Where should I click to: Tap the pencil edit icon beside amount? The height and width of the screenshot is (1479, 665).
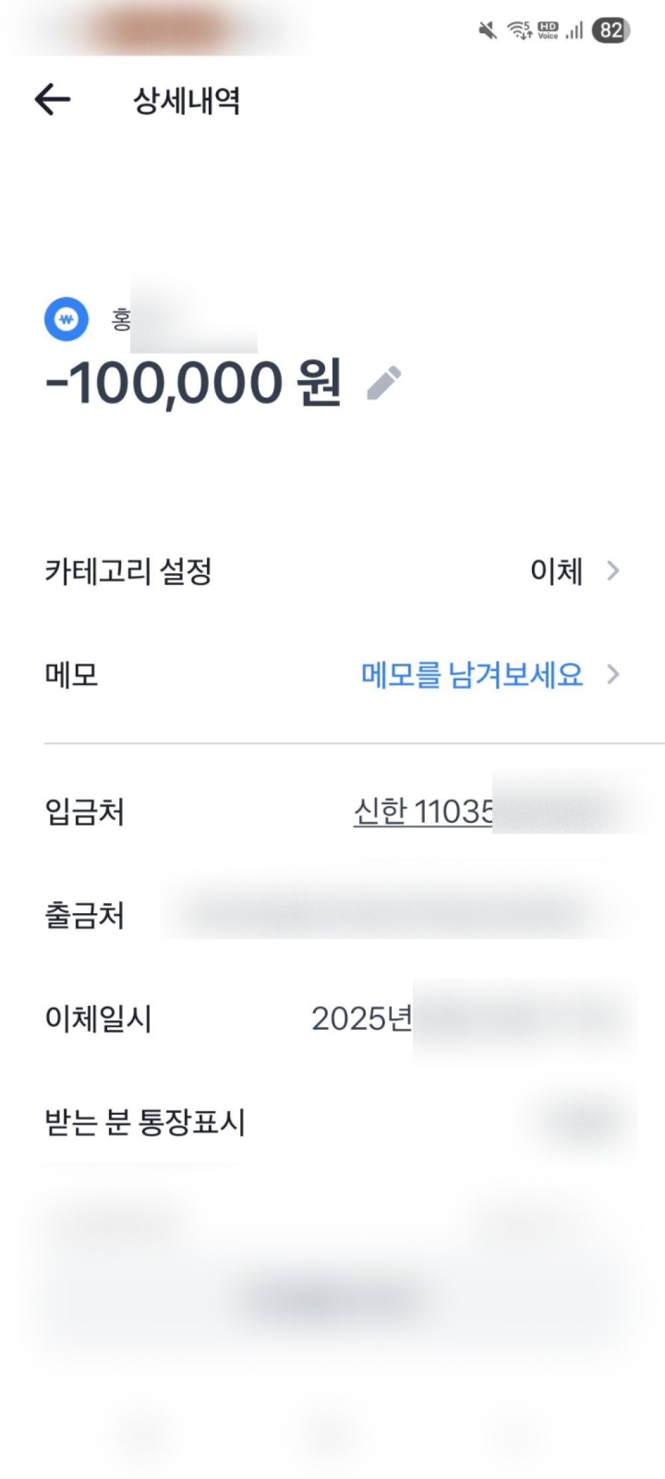384,383
